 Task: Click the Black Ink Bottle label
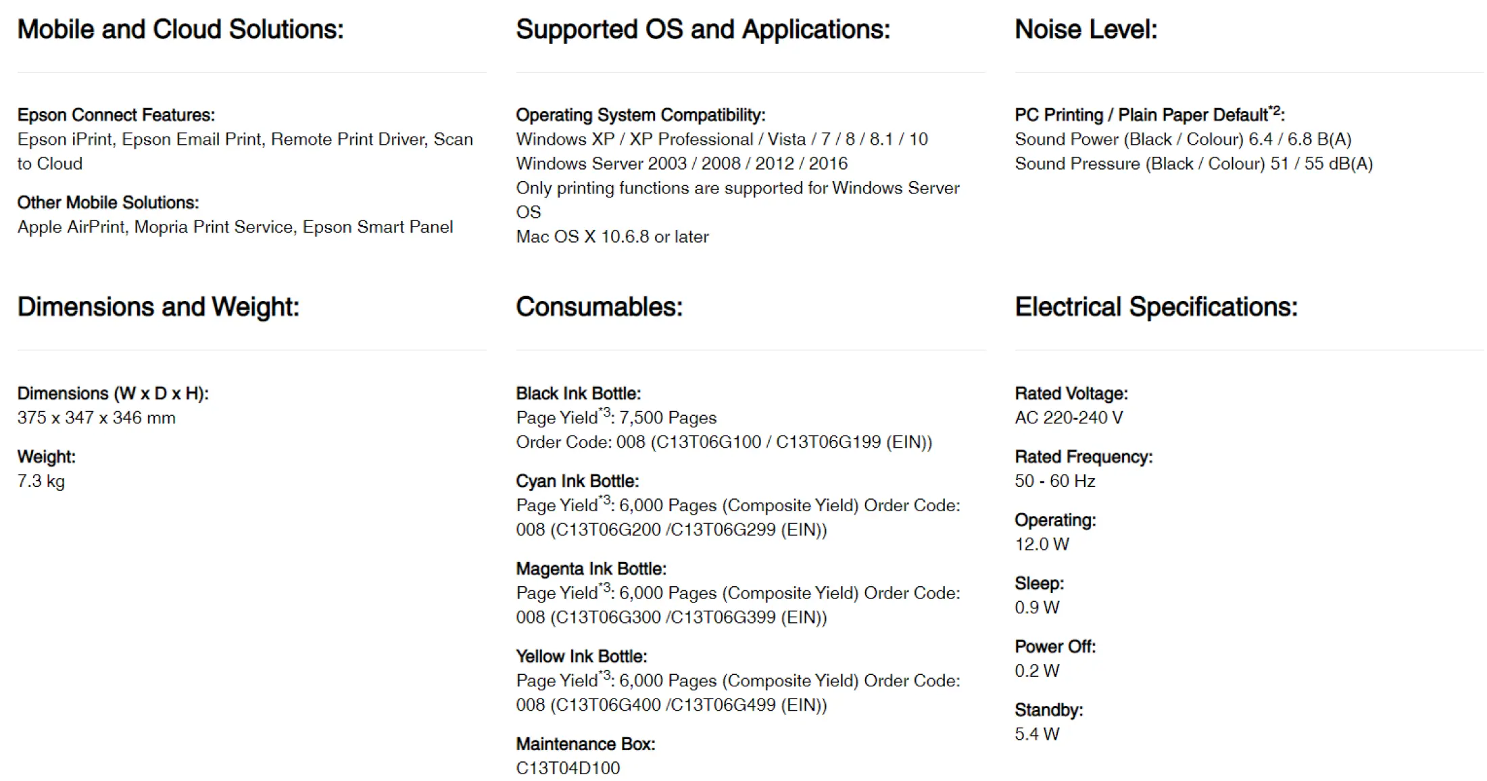(x=578, y=394)
